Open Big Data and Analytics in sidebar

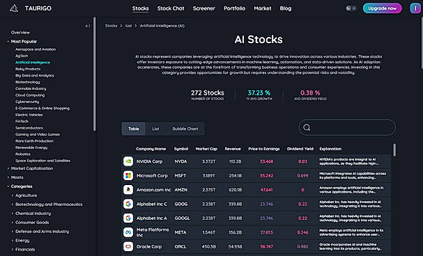click(35, 75)
